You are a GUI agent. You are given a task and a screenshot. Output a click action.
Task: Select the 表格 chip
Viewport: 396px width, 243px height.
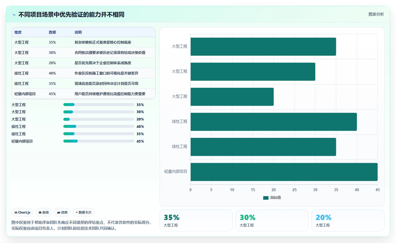point(44,212)
